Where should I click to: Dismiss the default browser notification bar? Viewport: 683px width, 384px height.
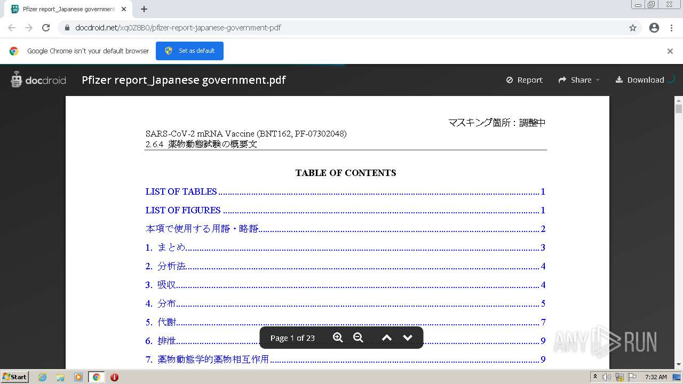(x=670, y=51)
